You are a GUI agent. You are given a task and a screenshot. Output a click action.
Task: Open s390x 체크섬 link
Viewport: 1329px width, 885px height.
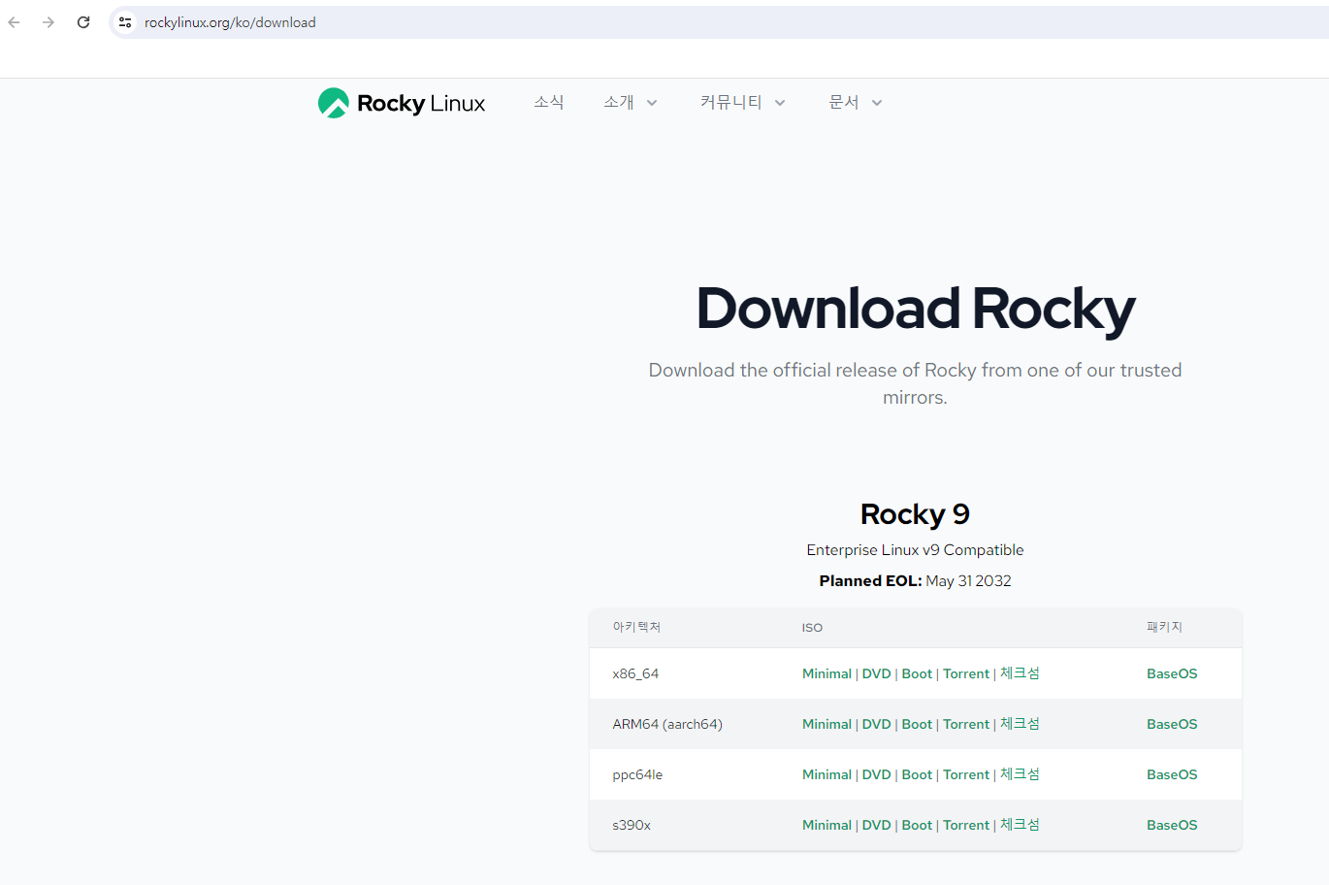pyautogui.click(x=1020, y=825)
